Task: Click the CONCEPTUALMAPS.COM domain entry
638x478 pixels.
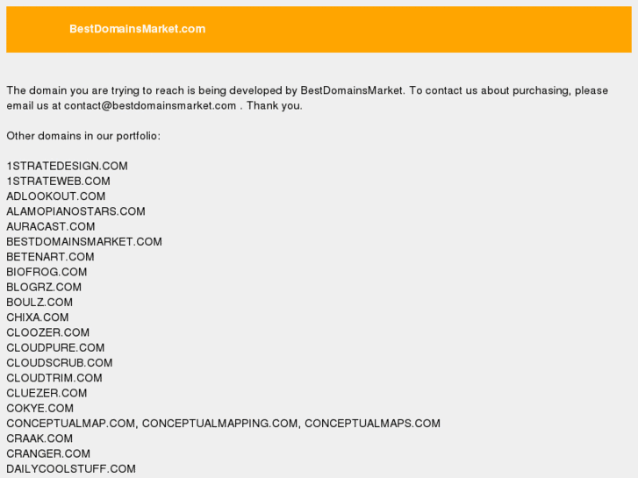Action: point(372,424)
